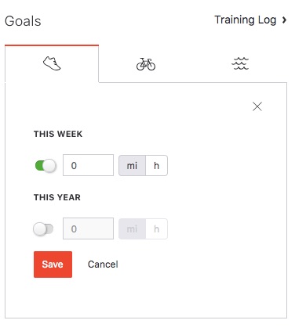
Task: Choose the mi unit for yearly goal
Action: coord(132,229)
